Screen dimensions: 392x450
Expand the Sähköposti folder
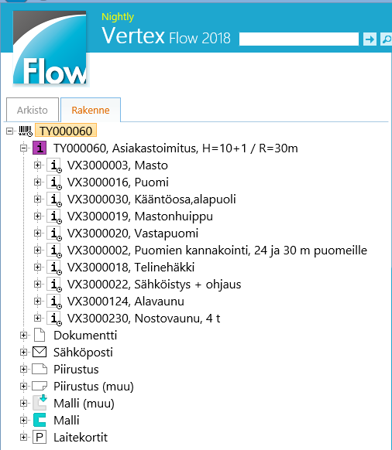tap(23, 352)
